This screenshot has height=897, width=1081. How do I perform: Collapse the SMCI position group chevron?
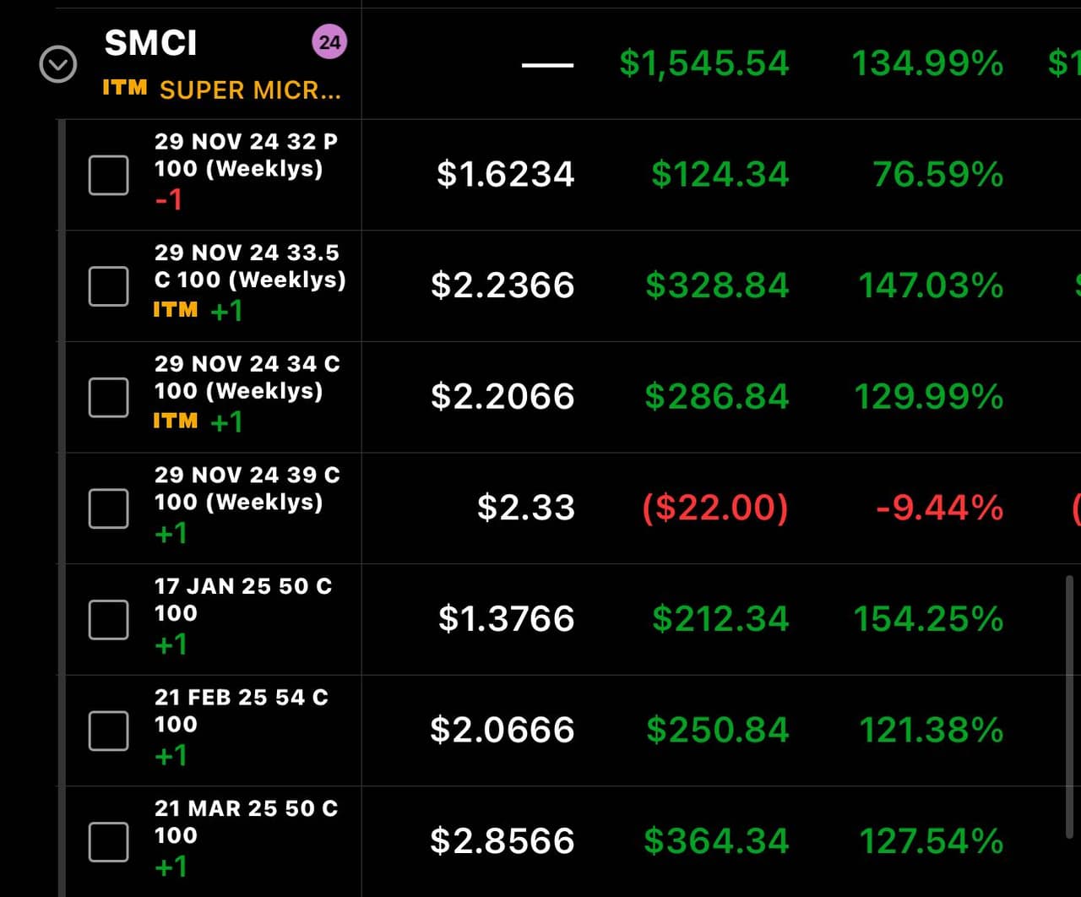(58, 65)
